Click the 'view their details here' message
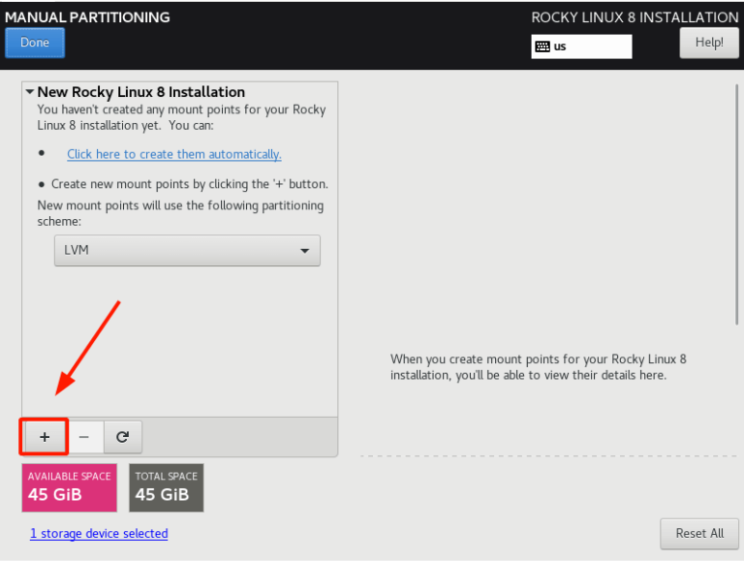 click(x=539, y=367)
